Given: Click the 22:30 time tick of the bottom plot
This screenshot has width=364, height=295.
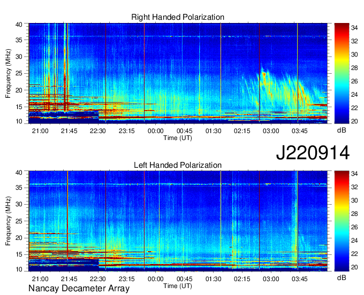Looking at the screenshot, I should point(98,279).
